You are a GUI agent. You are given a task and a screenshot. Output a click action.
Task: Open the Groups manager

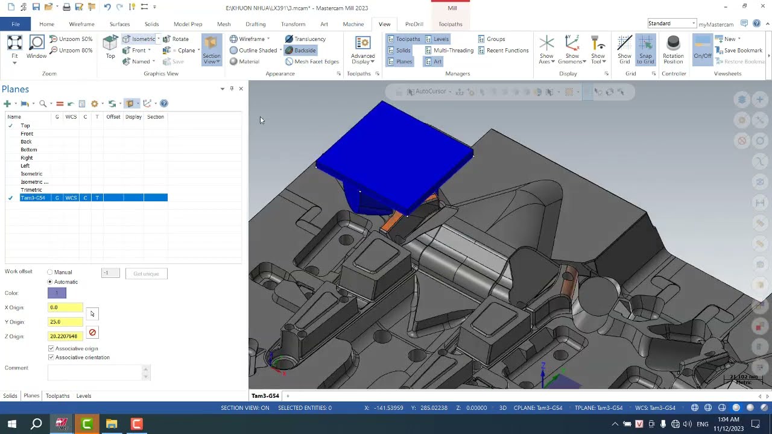coord(492,39)
